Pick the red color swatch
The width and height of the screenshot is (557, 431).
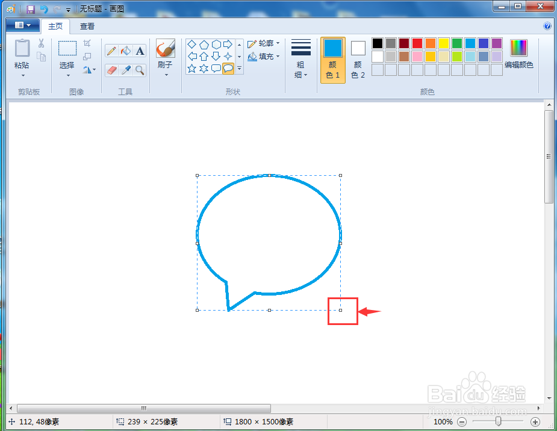point(417,43)
